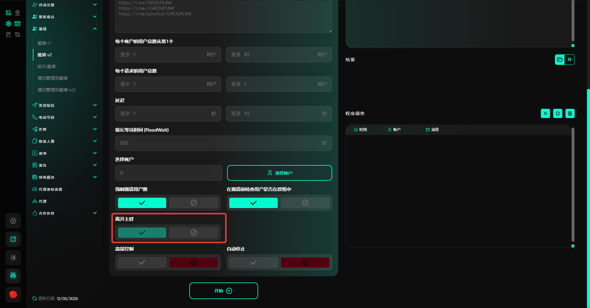Click the trash icon in 程序操作

(x=570, y=113)
